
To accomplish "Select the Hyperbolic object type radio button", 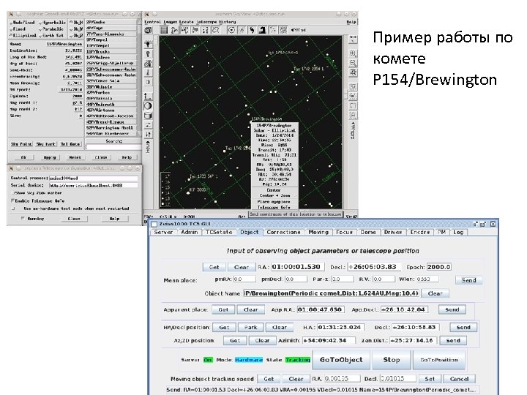I will [x=53, y=23].
